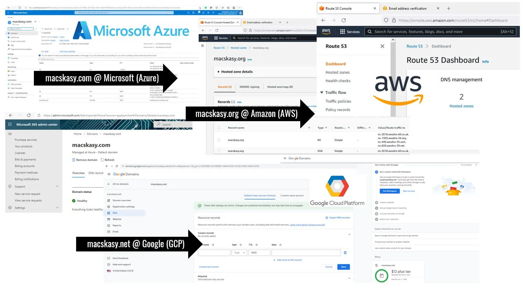Collapse the Traffic flow section in Route 53 sidebar

322,93
